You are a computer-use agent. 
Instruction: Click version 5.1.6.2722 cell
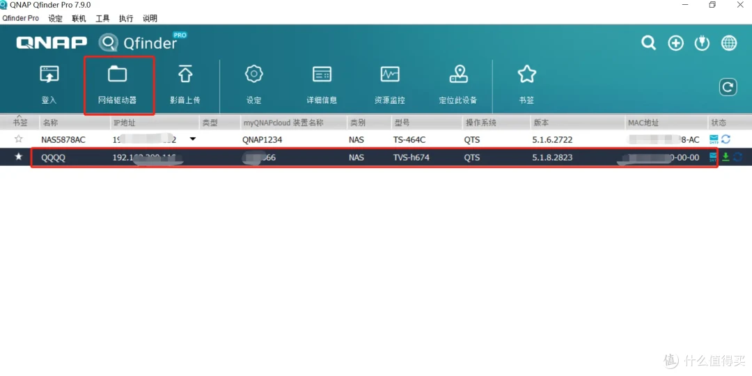pyautogui.click(x=552, y=139)
